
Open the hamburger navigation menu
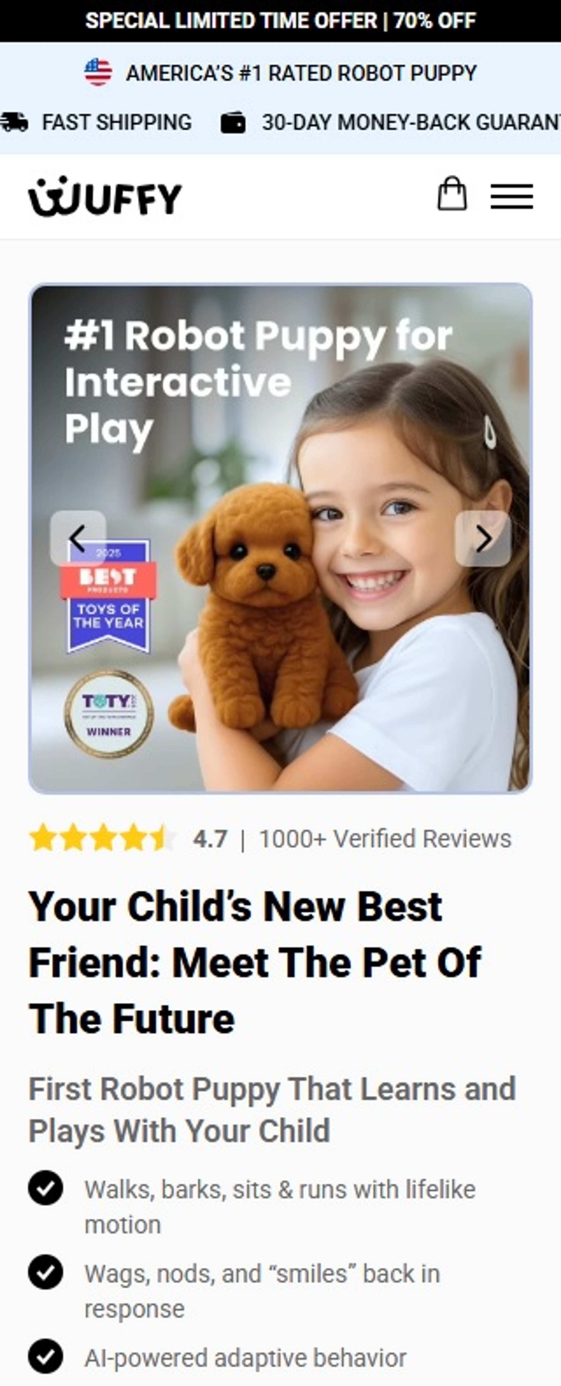pos(512,196)
